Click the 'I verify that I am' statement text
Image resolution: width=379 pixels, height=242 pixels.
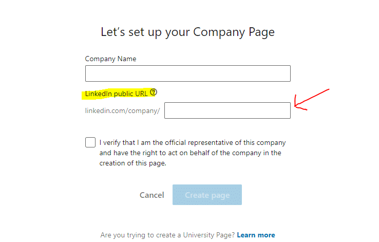coord(193,143)
